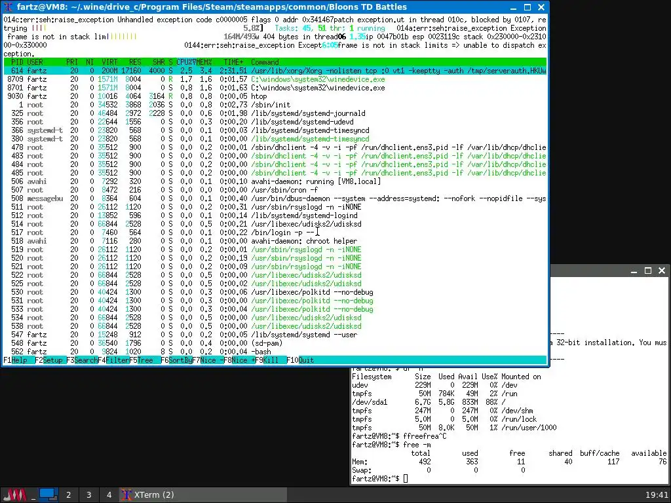Select systemd-timesyncd row with PID 366
Image resolution: width=671 pixels, height=503 pixels.
click(275, 130)
